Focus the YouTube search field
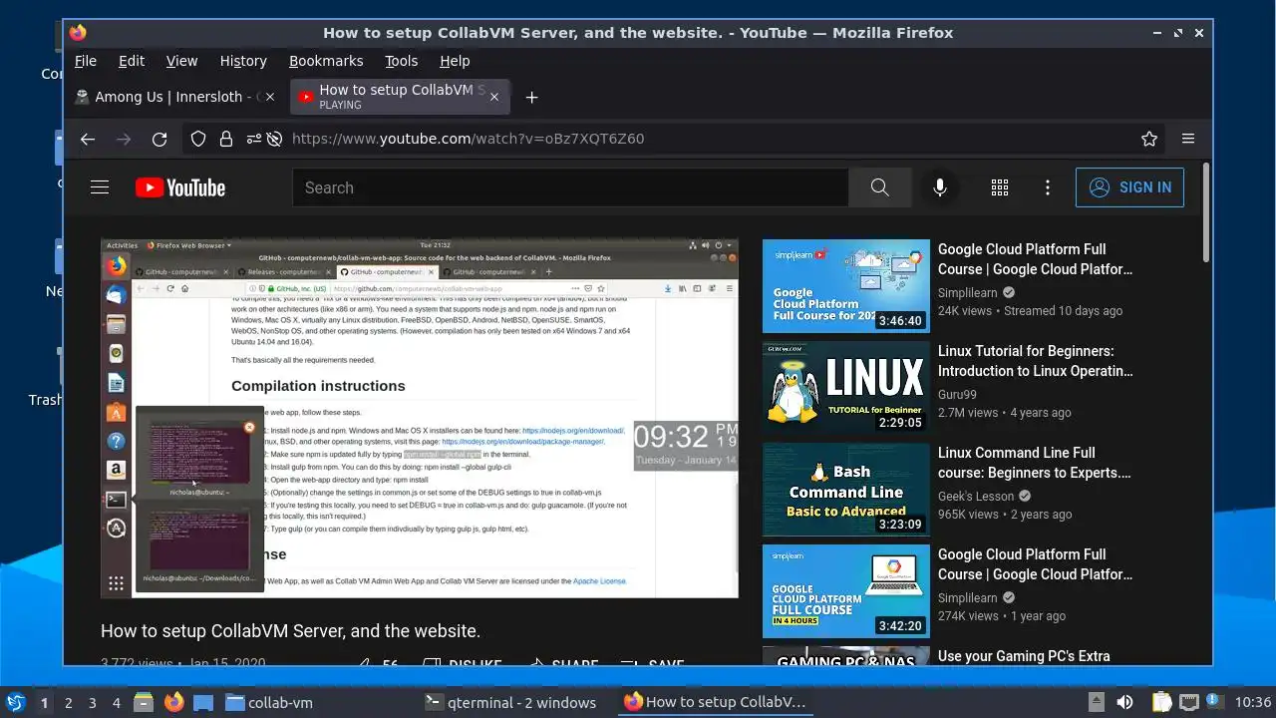1276x718 pixels. [x=570, y=187]
